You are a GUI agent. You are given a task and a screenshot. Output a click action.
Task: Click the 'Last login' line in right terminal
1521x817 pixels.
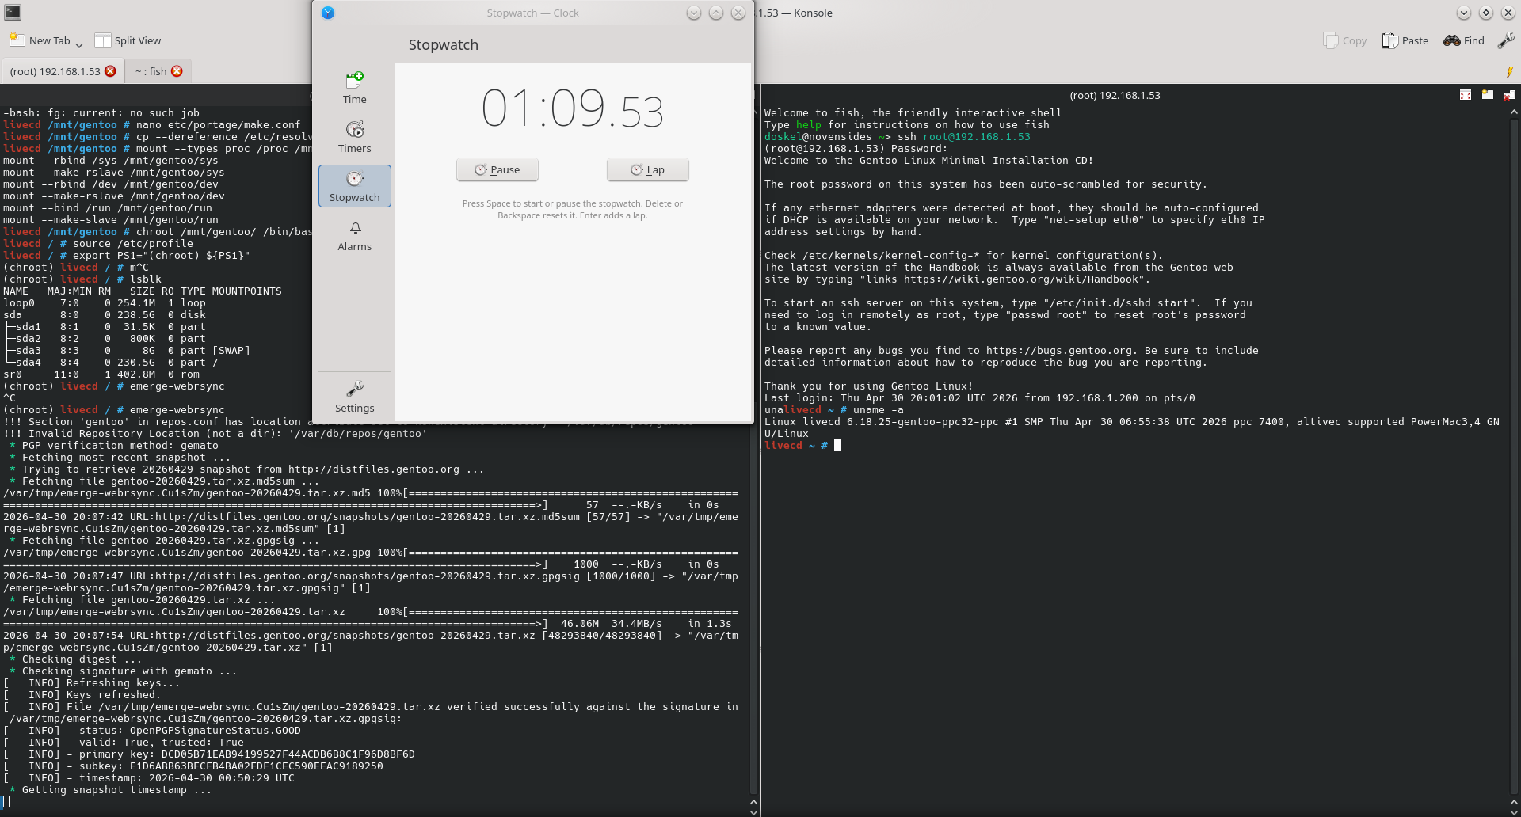click(x=980, y=398)
